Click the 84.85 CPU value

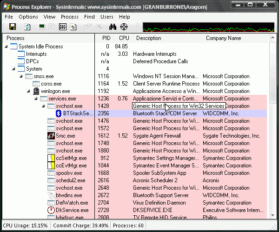tap(121, 46)
